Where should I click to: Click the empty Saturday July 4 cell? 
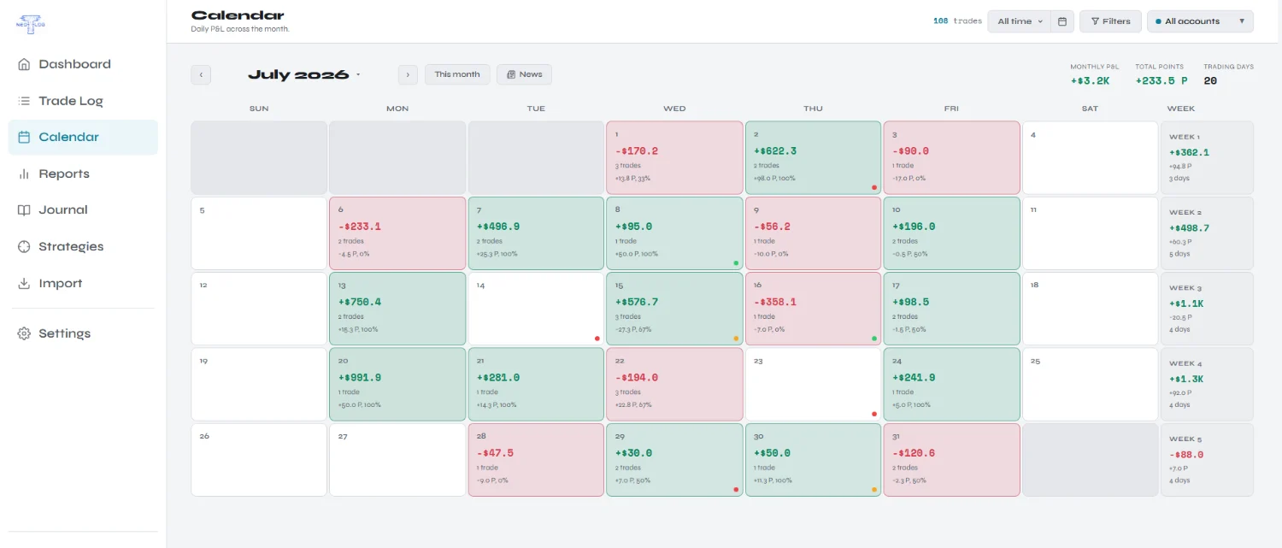(1090, 157)
